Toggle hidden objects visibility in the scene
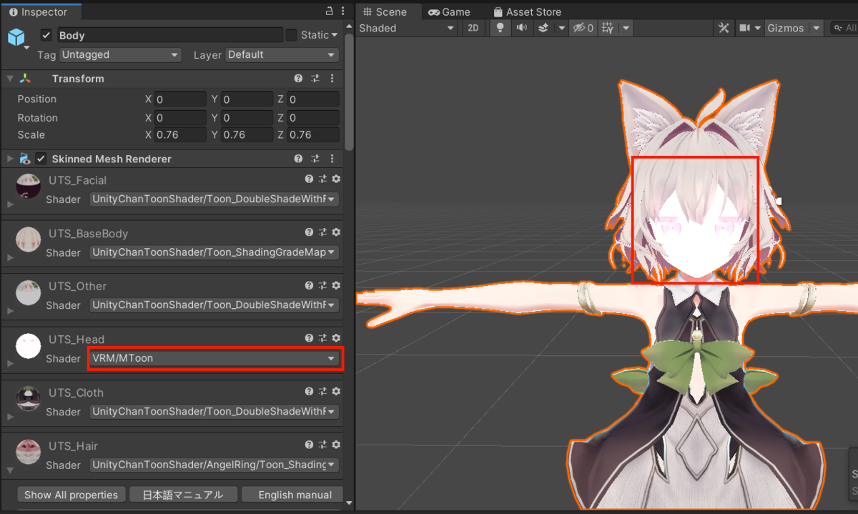 pyautogui.click(x=583, y=28)
